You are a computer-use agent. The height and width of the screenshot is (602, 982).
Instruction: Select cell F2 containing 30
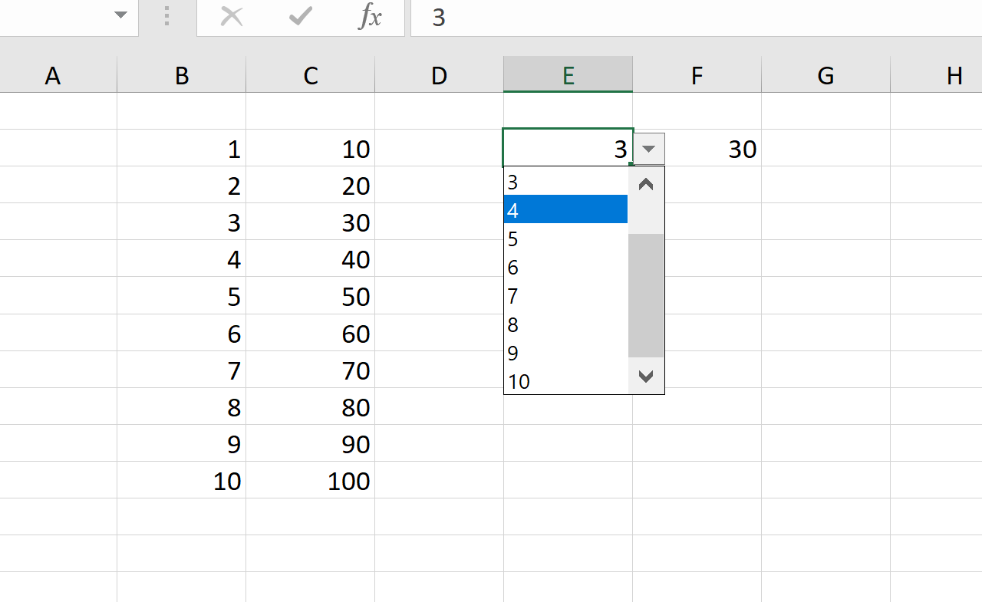(x=697, y=149)
